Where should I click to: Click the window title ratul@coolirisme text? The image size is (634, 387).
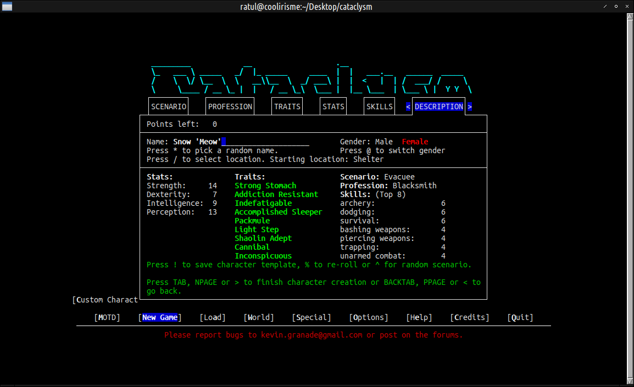click(x=306, y=7)
